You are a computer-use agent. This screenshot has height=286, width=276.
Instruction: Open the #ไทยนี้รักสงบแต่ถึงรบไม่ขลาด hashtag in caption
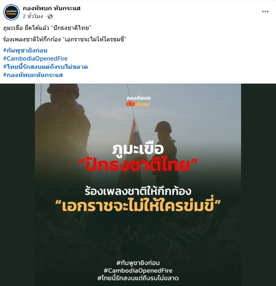point(45,66)
